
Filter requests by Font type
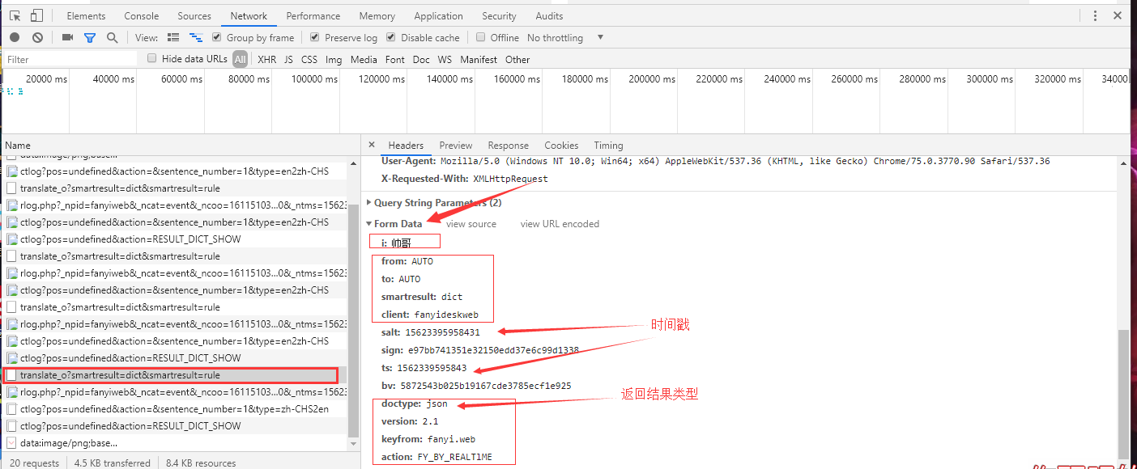[395, 59]
